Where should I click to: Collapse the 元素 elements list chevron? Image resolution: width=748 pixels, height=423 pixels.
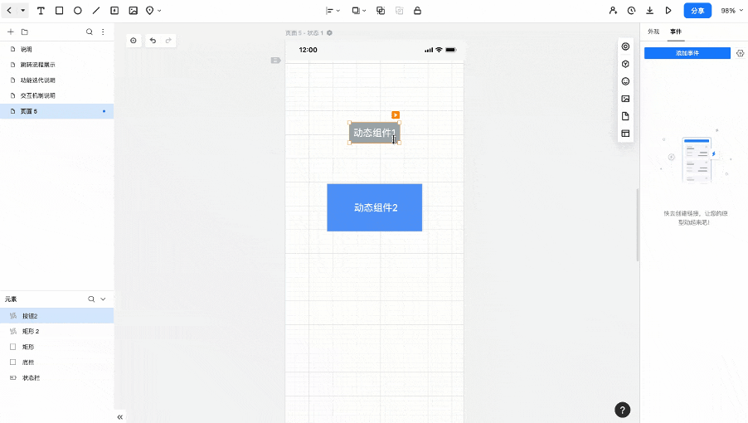104,299
